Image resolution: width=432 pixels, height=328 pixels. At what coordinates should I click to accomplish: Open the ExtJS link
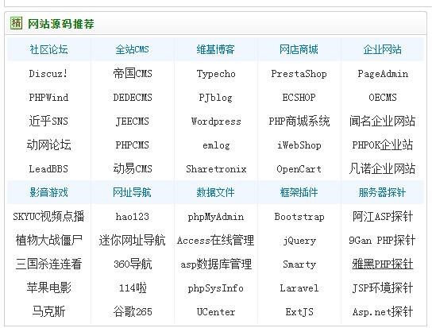(x=299, y=312)
